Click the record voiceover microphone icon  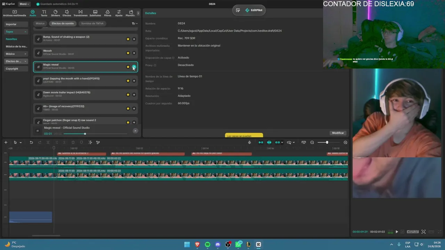click(249, 142)
